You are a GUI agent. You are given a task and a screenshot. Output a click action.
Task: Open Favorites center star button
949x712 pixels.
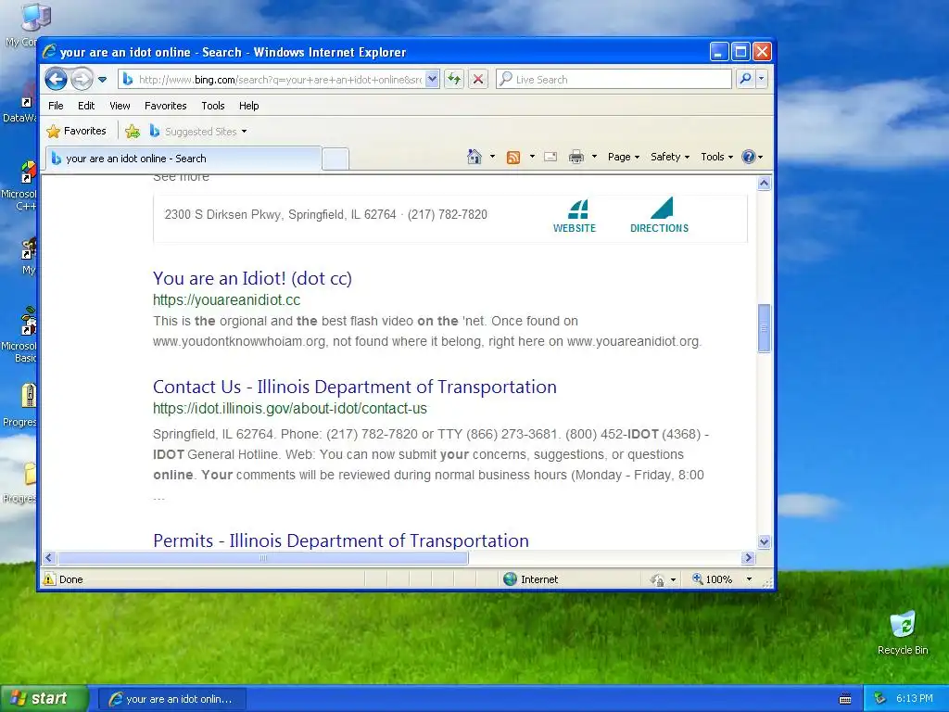[77, 131]
